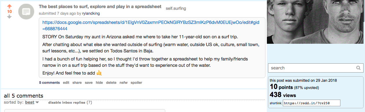
Task: Share the post
Action: point(77,83)
